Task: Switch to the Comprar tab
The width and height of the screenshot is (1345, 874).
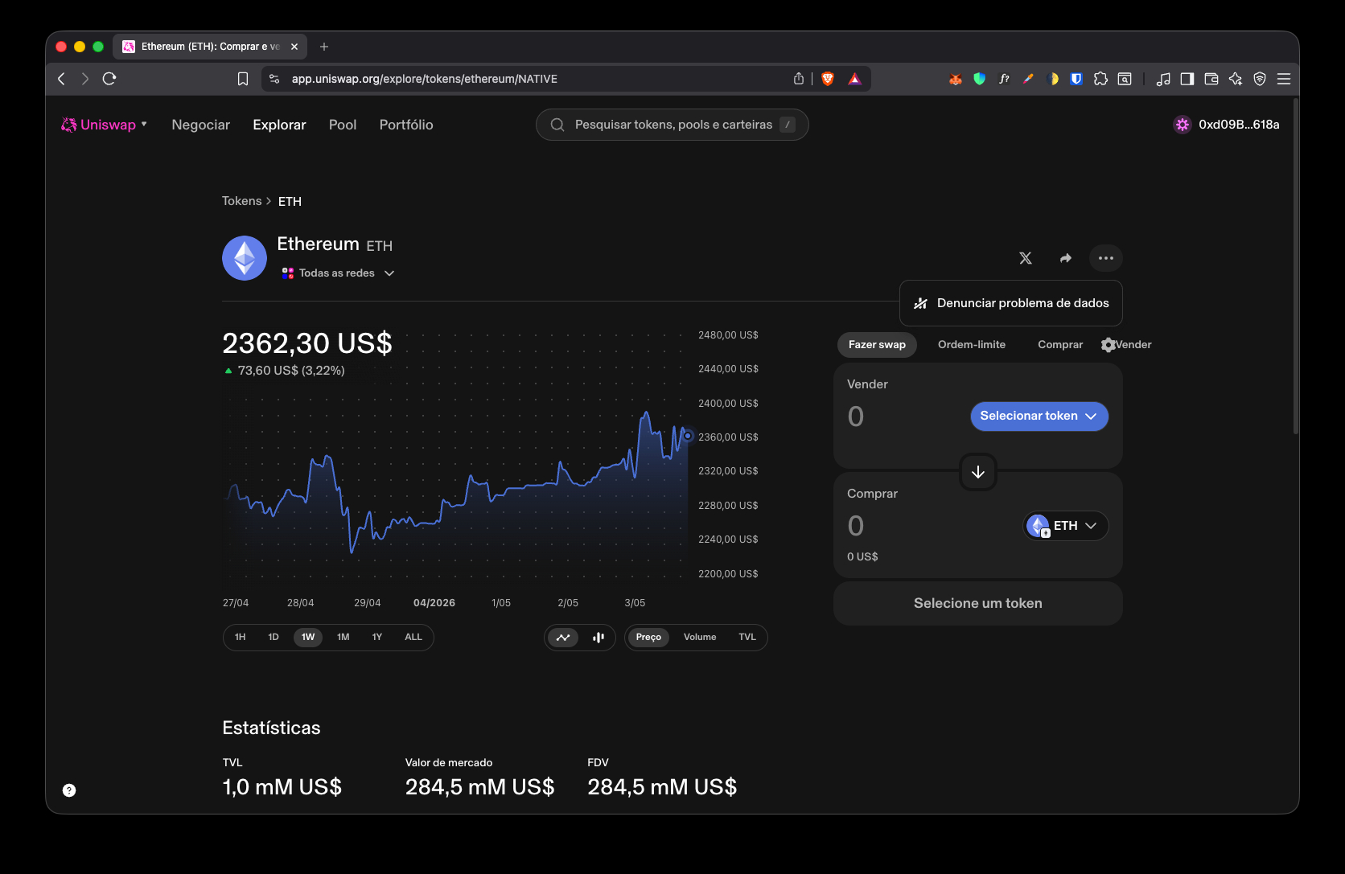Action: pos(1060,345)
